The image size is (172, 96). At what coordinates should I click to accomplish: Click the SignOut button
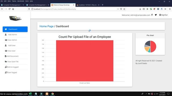(x=163, y=15)
